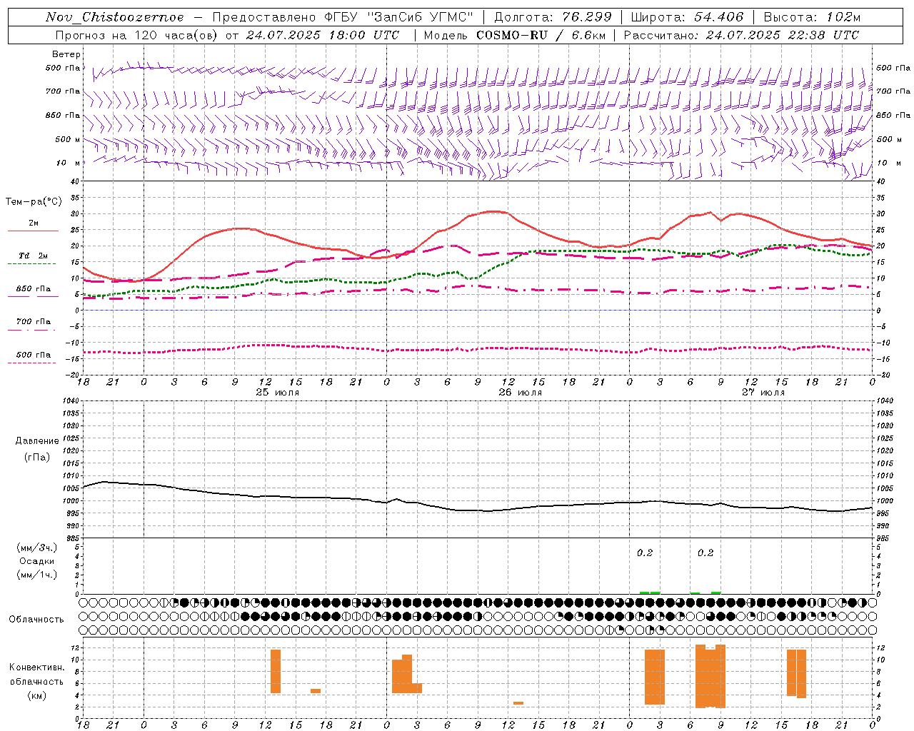Click the solid line sample under legend '2м'
The height and width of the screenshot is (731, 914).
click(33, 231)
